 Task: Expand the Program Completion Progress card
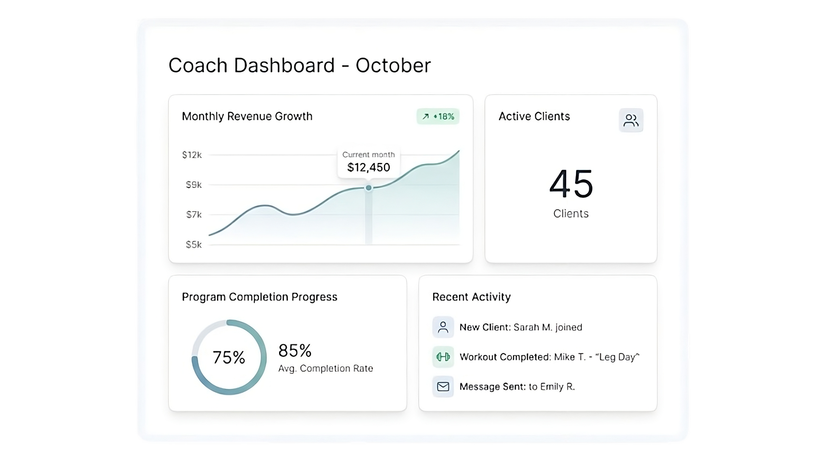point(287,342)
